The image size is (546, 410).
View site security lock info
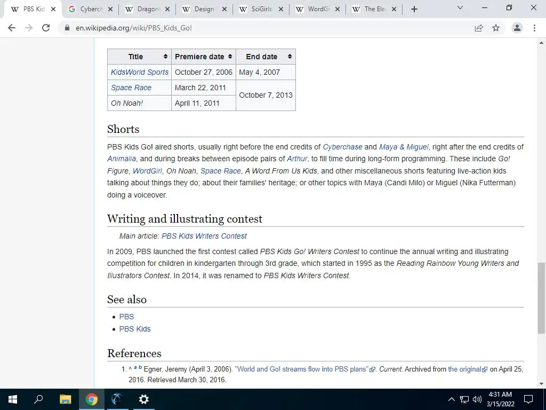pos(67,28)
